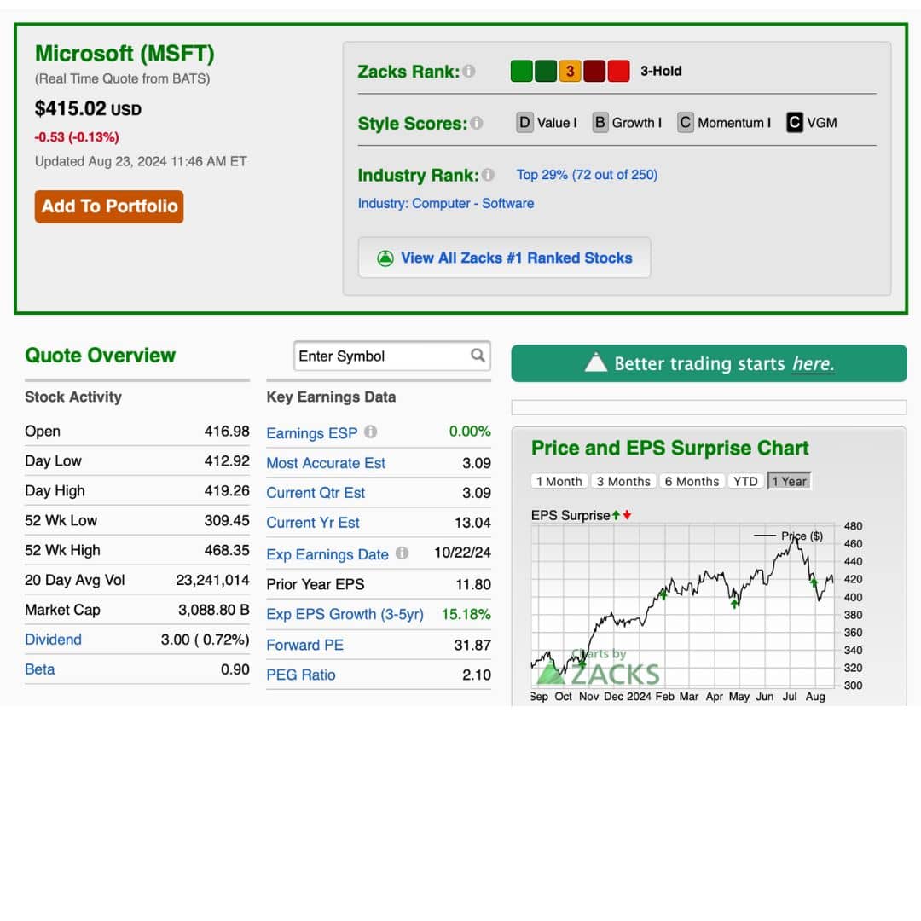Click the 52 Wk High value 468.35
Screen dimensions: 921x921
[227, 550]
